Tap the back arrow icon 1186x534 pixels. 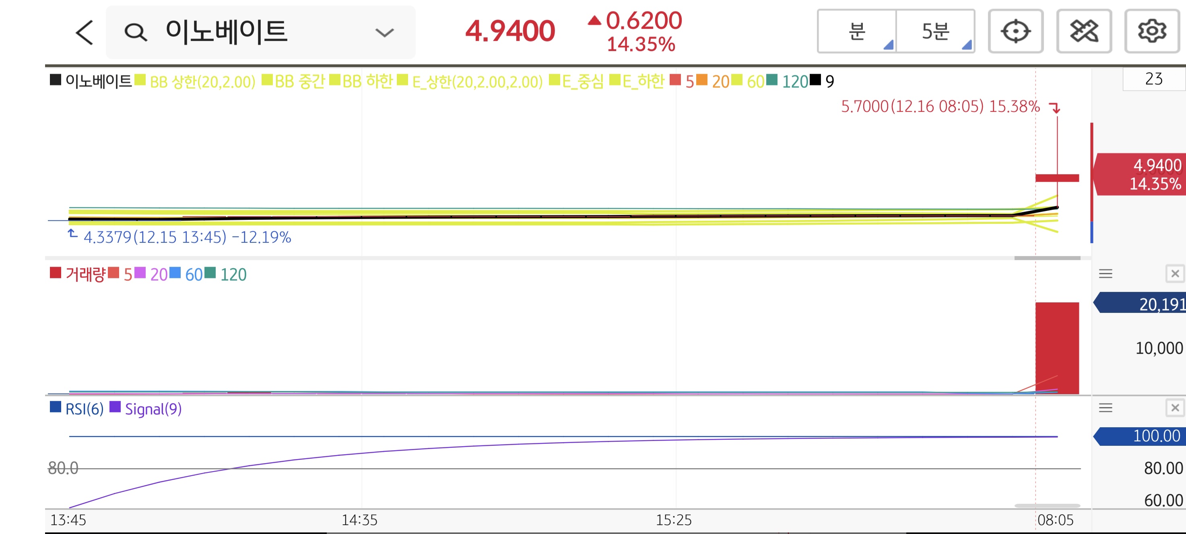pyautogui.click(x=85, y=32)
